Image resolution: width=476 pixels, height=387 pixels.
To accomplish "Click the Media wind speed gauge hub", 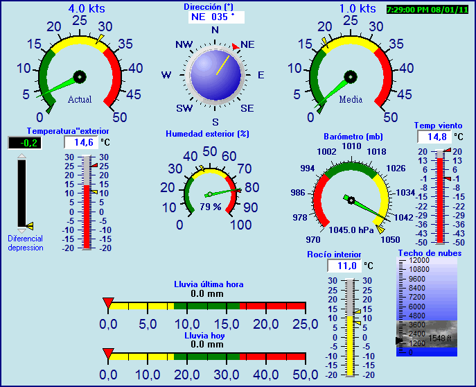I will coord(351,76).
